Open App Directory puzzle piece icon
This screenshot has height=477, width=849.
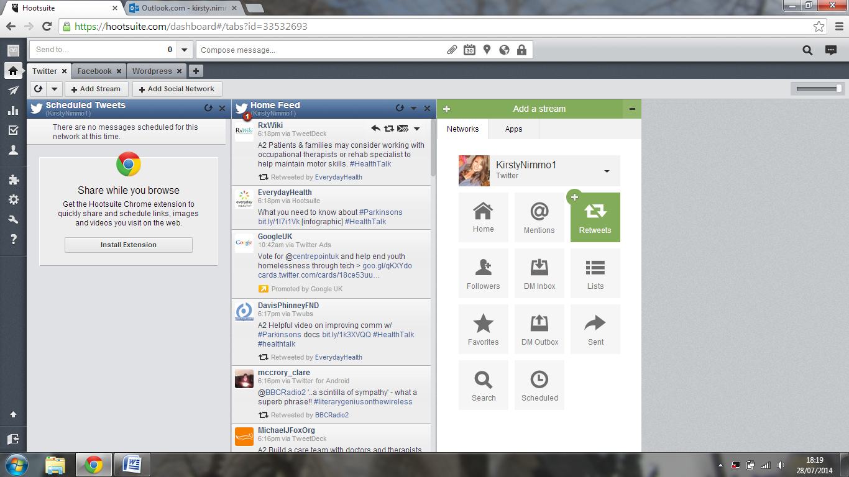[x=13, y=180]
